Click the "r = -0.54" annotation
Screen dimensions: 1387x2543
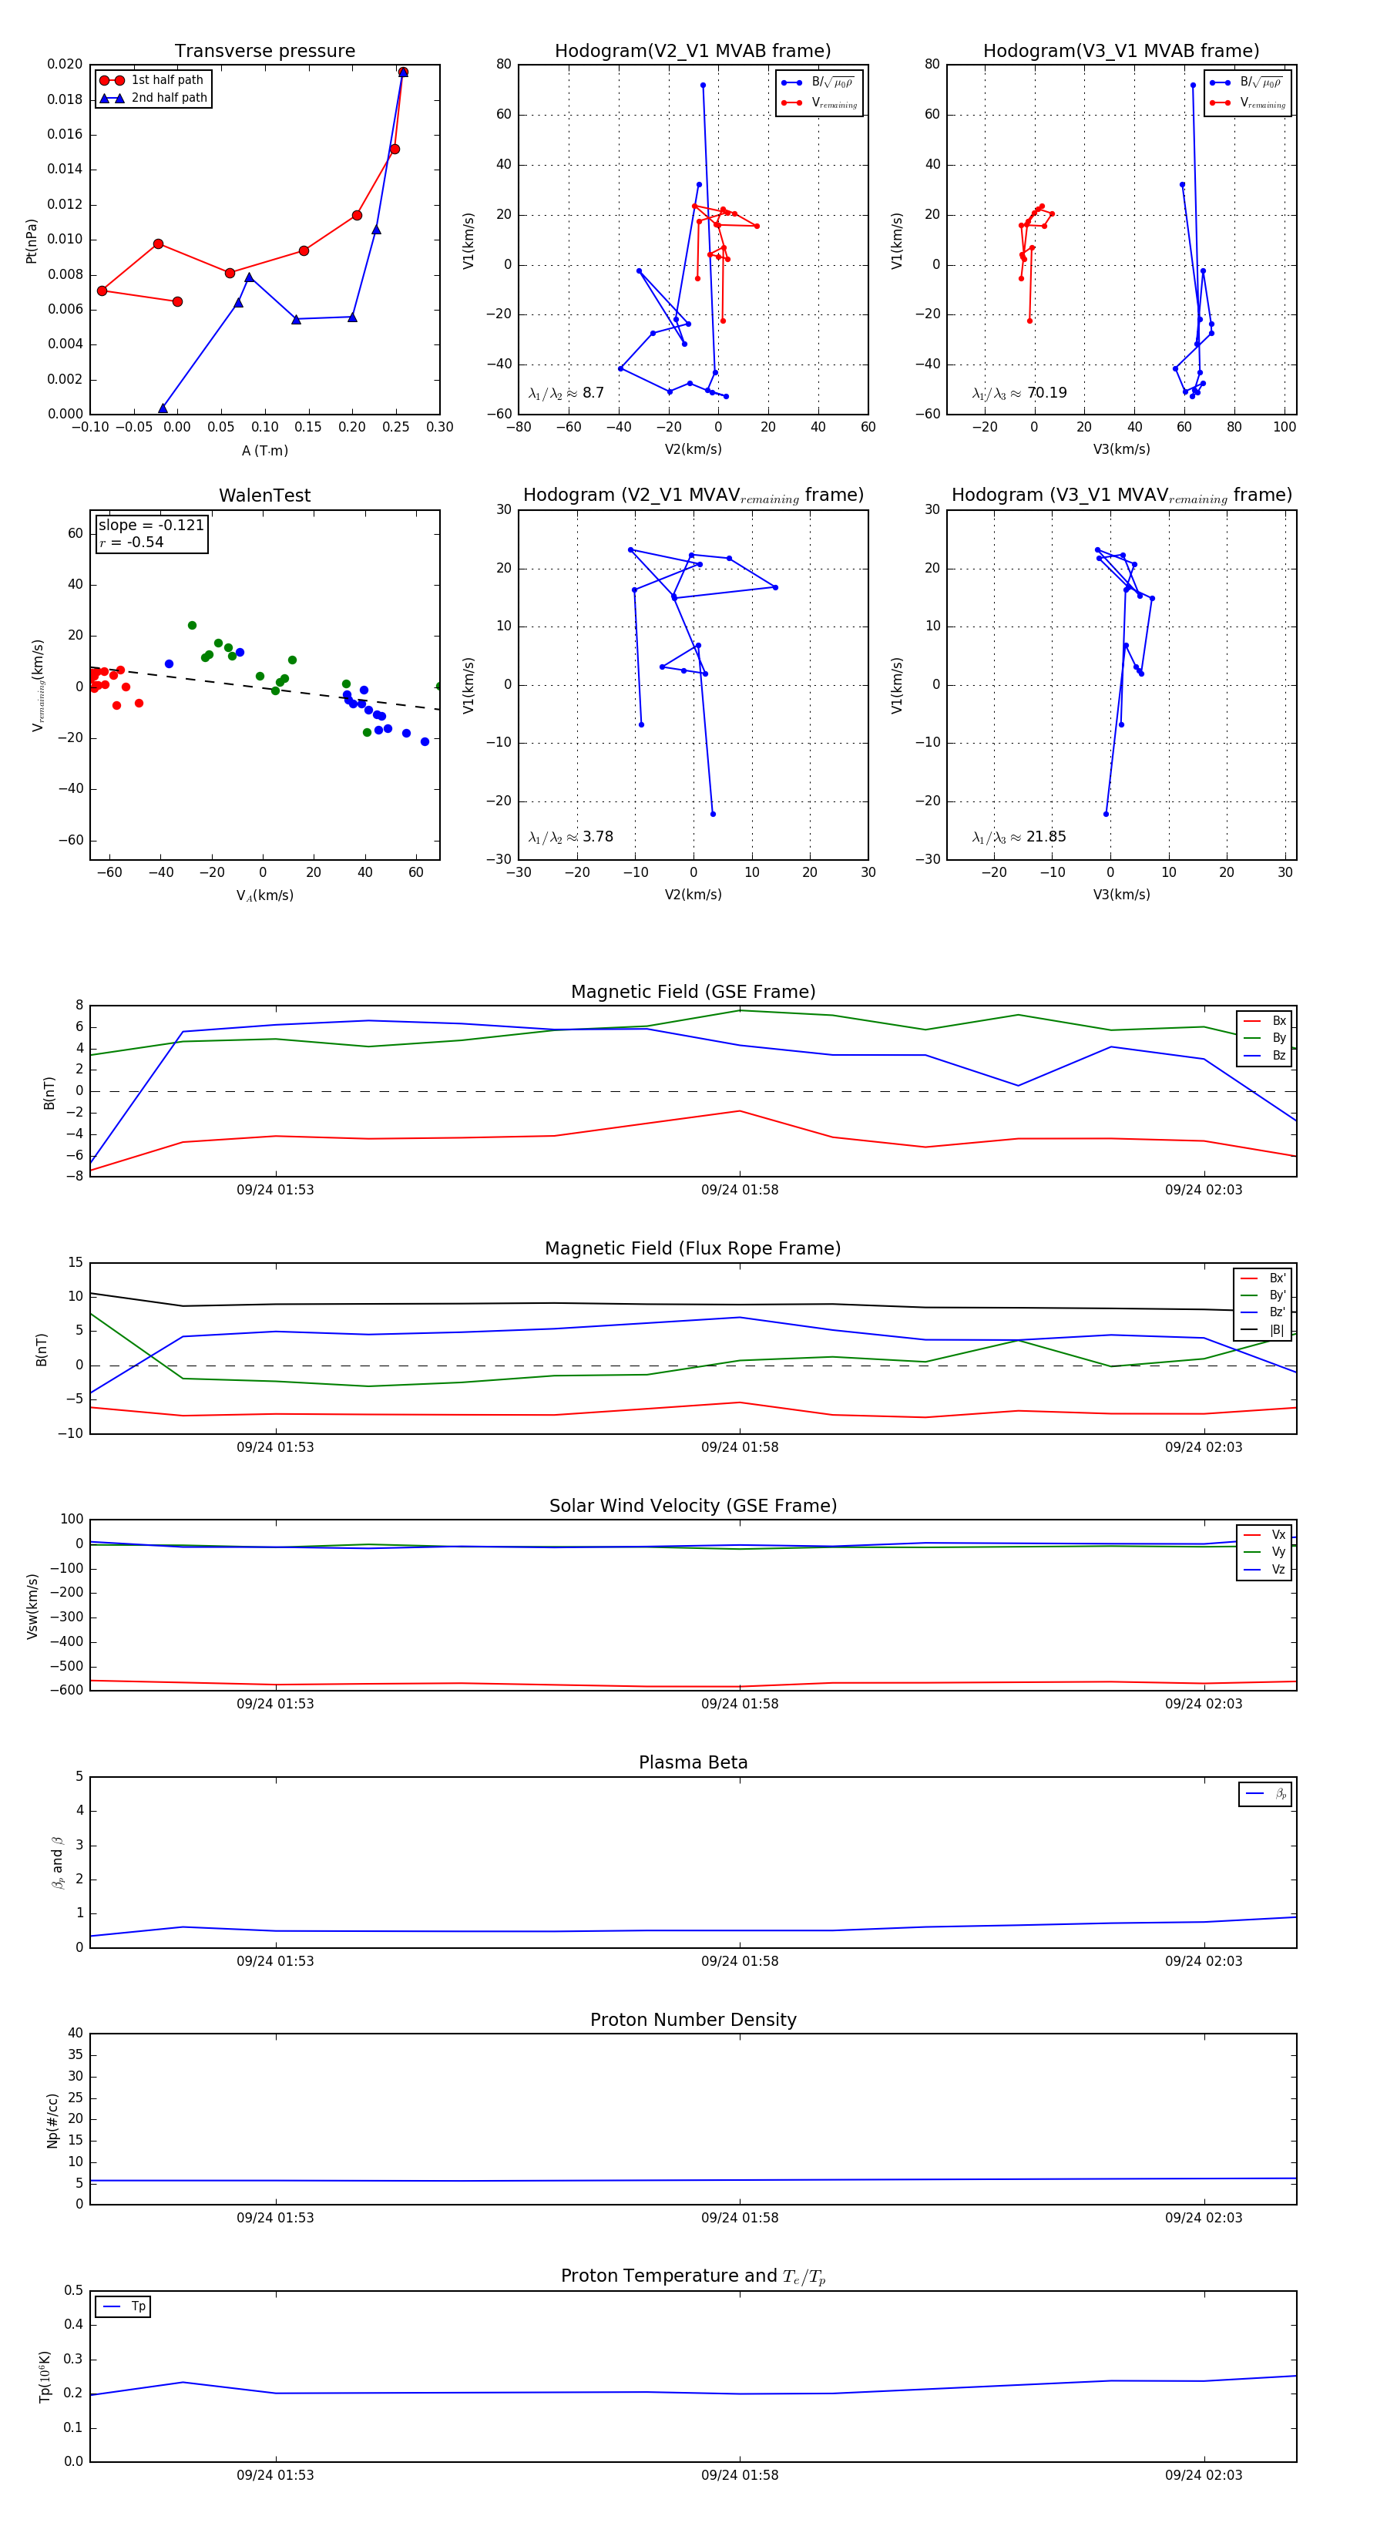[x=131, y=542]
